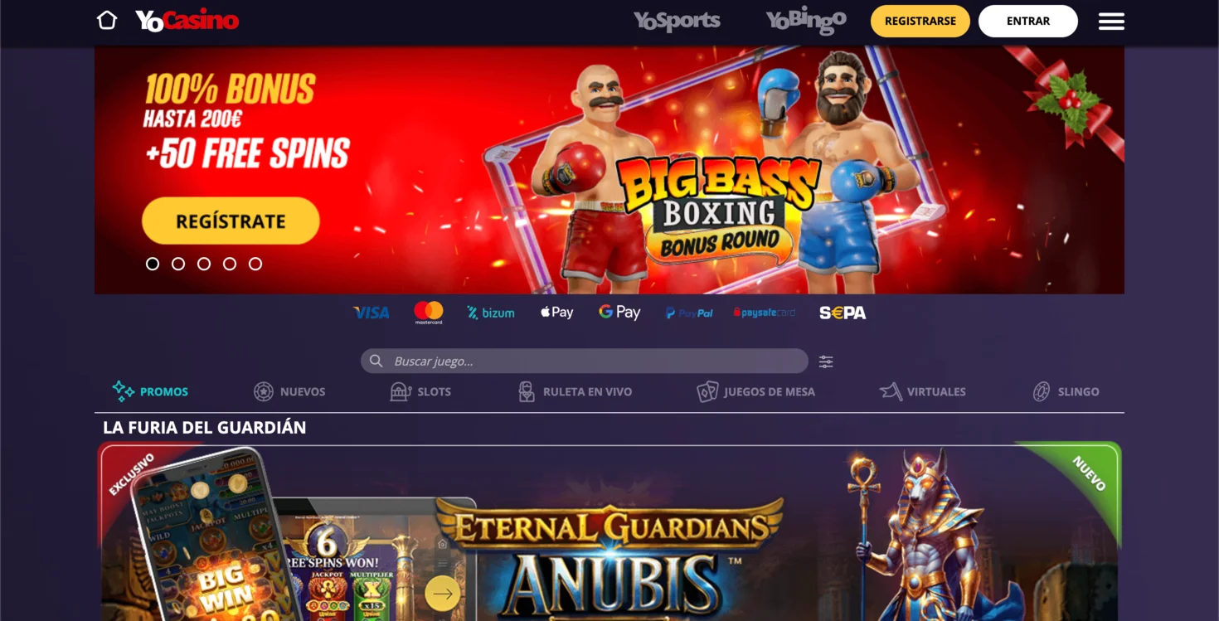The height and width of the screenshot is (621, 1219).
Task: Open the YoSports link
Action: click(x=677, y=21)
